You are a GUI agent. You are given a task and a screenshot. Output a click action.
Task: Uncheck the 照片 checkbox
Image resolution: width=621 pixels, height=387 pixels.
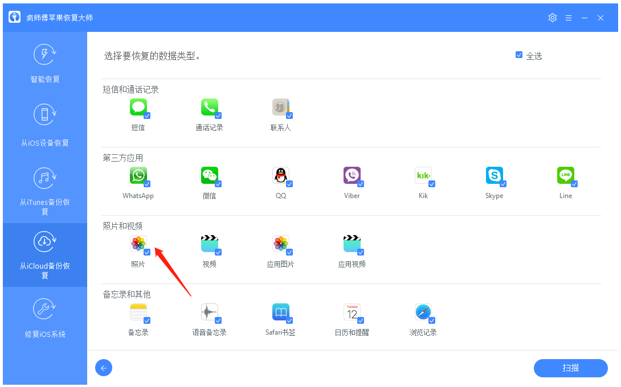[147, 253]
